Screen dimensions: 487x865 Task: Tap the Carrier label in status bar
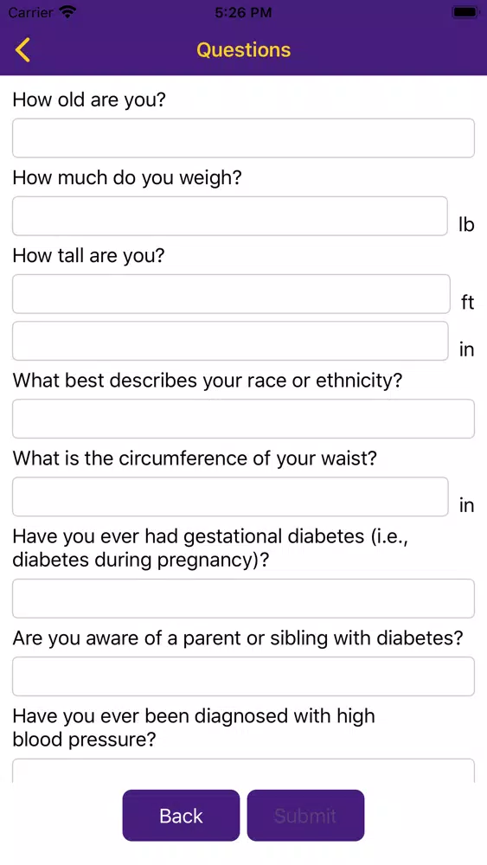[x=30, y=12]
